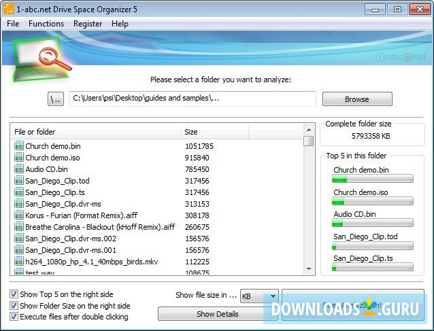Screen dimensions: 434x331
Task: Click the file icon beside San_Diego_Clip.tod
Action: [x=19, y=181]
